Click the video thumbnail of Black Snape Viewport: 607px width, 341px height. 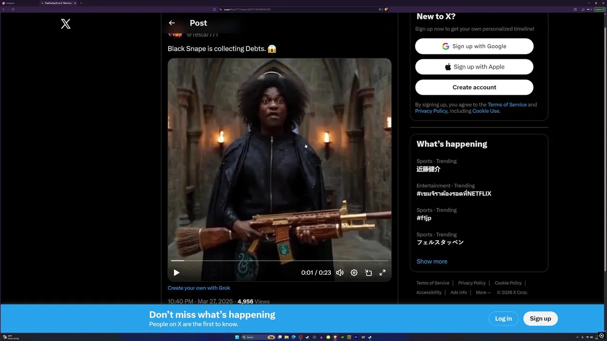279,170
